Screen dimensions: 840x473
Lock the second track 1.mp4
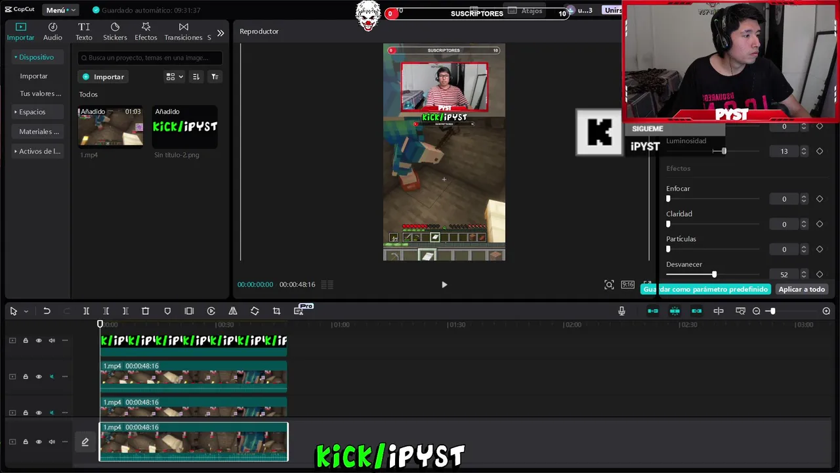(x=26, y=376)
